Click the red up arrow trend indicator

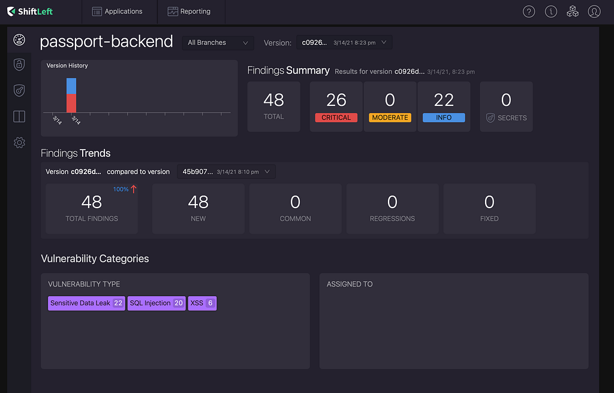click(134, 189)
